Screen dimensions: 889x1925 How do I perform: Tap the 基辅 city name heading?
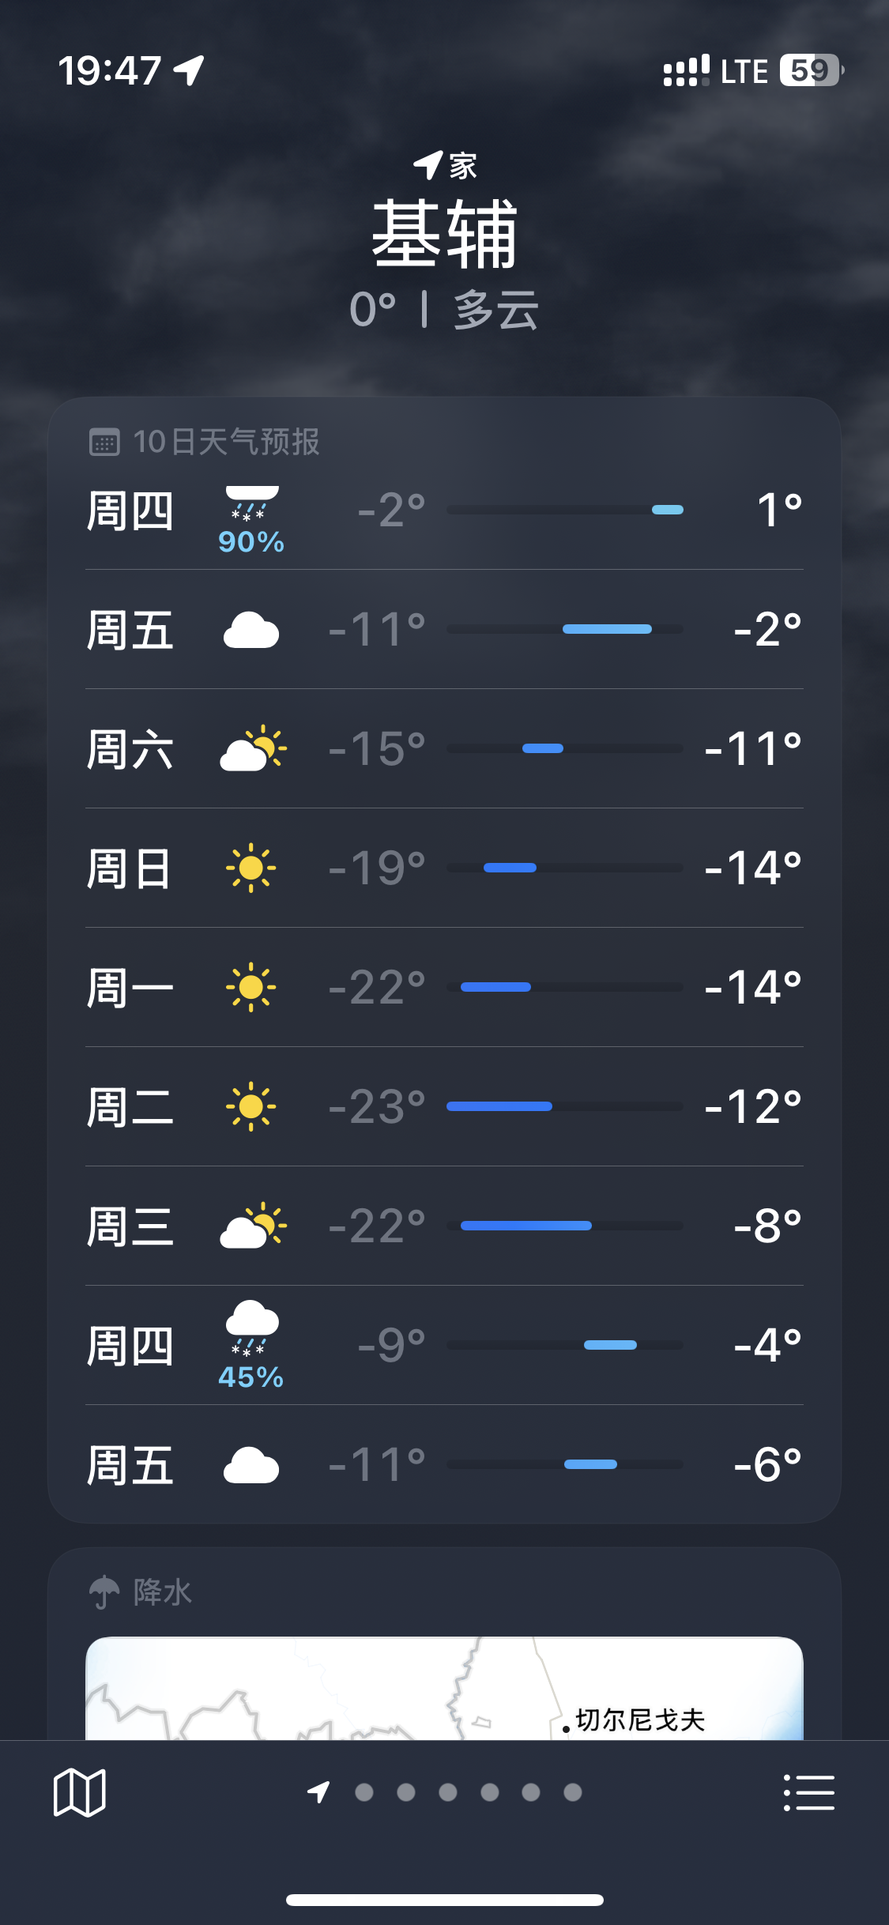point(444,235)
